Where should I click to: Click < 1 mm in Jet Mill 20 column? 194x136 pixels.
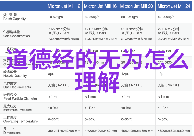(127, 97)
